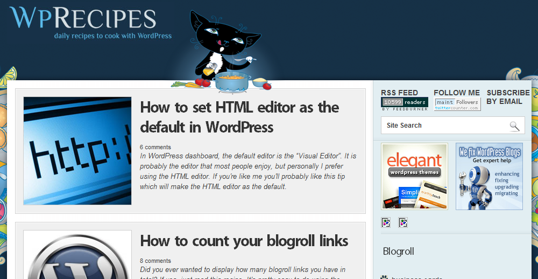Open the '6 comments' link
This screenshot has height=279, width=538.
click(155, 147)
